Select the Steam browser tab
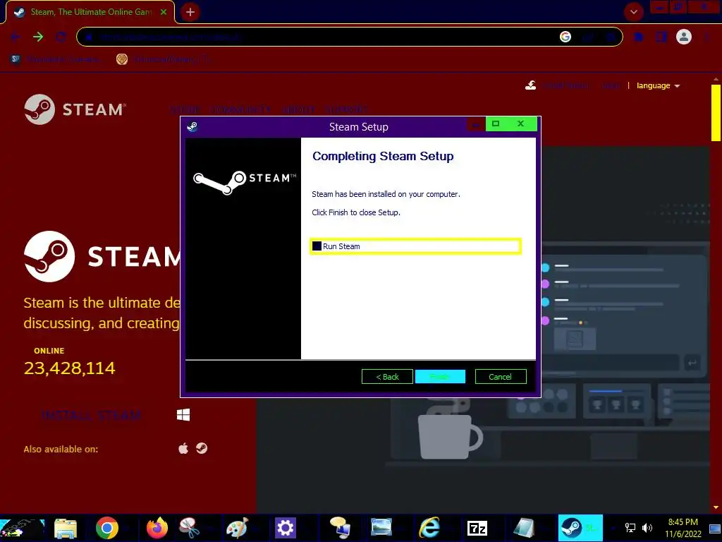The image size is (722, 542). (x=90, y=12)
